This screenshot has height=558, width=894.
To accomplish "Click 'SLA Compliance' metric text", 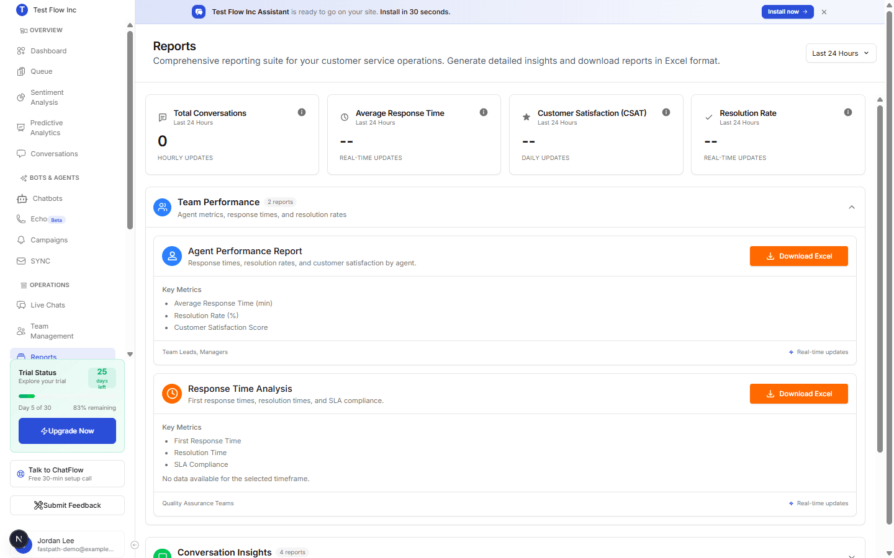I will 201,464.
